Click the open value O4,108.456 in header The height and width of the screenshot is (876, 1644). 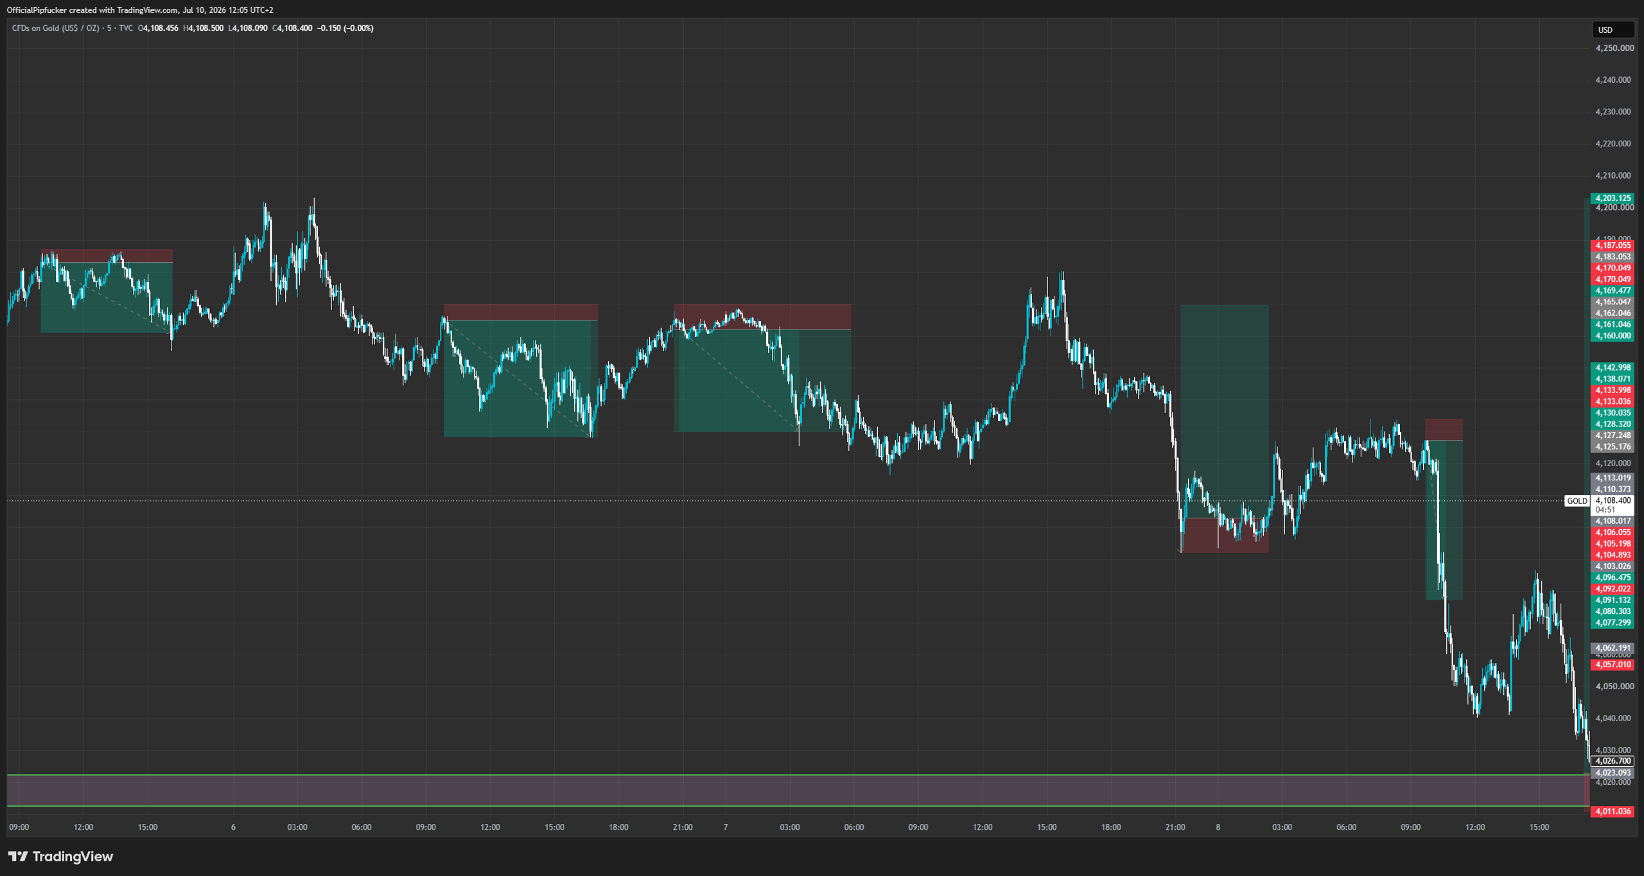(159, 28)
